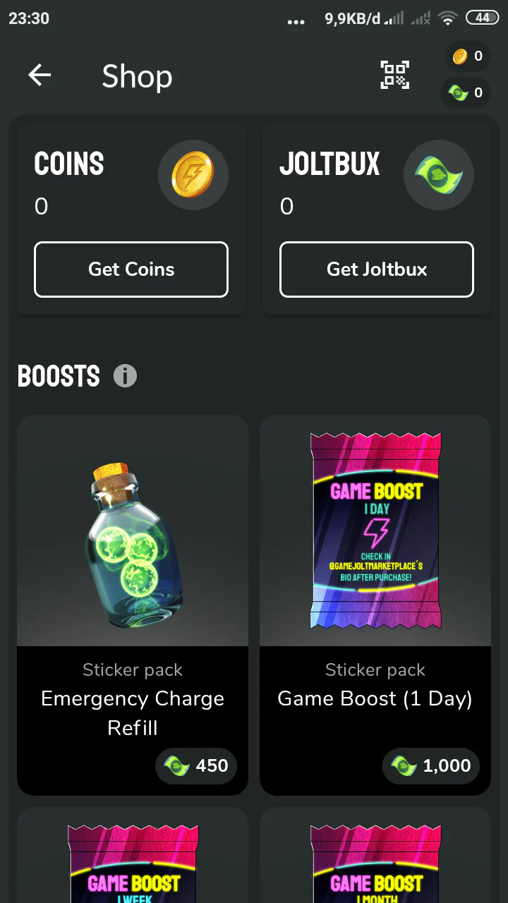Tap the large gold coin icon
508x903 pixels.
pyautogui.click(x=193, y=175)
